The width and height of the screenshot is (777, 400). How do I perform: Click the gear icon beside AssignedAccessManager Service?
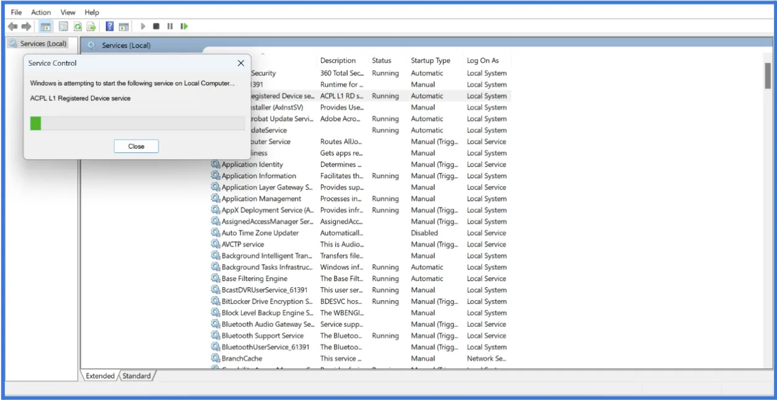coord(216,222)
